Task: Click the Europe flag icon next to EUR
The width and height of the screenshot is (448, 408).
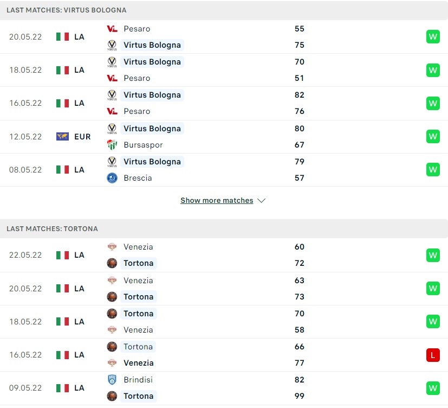Action: tap(63, 137)
